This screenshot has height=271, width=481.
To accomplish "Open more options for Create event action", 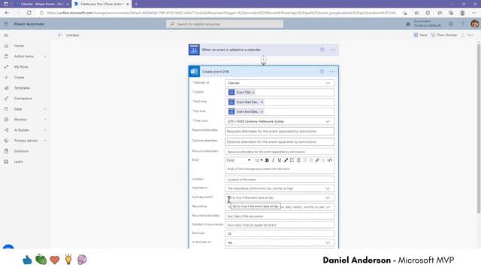I will tap(332, 72).
